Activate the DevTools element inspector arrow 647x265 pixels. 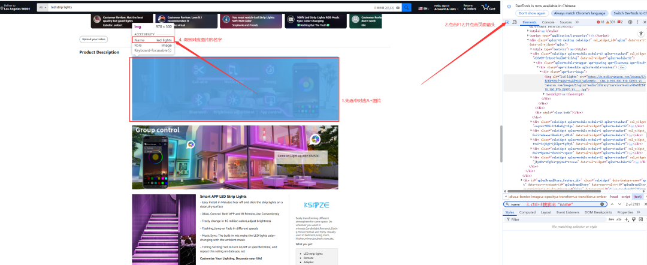click(x=507, y=22)
